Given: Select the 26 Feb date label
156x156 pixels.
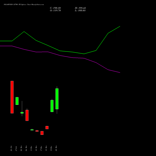Looking at the screenshot, I should coord(11,148).
